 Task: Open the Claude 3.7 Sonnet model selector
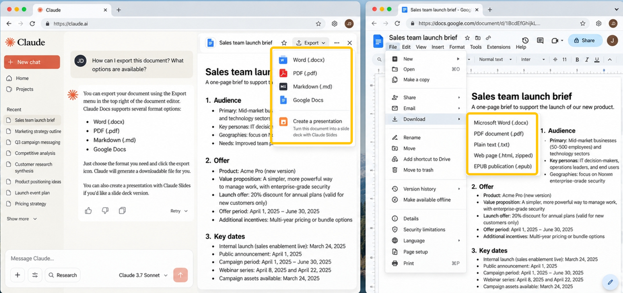pos(143,275)
